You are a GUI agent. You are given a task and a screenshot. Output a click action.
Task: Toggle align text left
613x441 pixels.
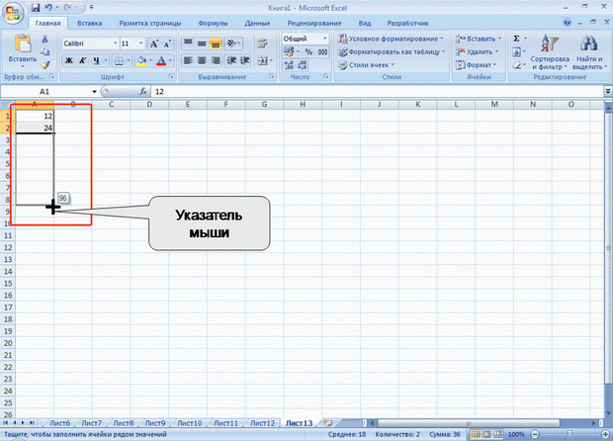(188, 60)
